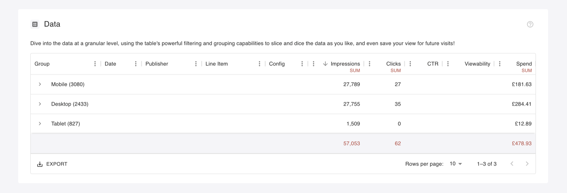Sort by the Spend column header

point(524,64)
